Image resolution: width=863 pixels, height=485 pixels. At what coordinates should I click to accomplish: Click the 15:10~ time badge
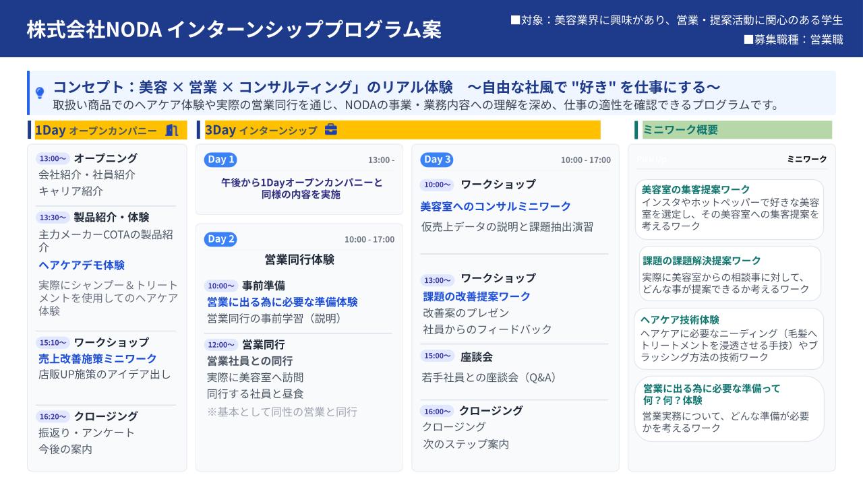[53, 342]
